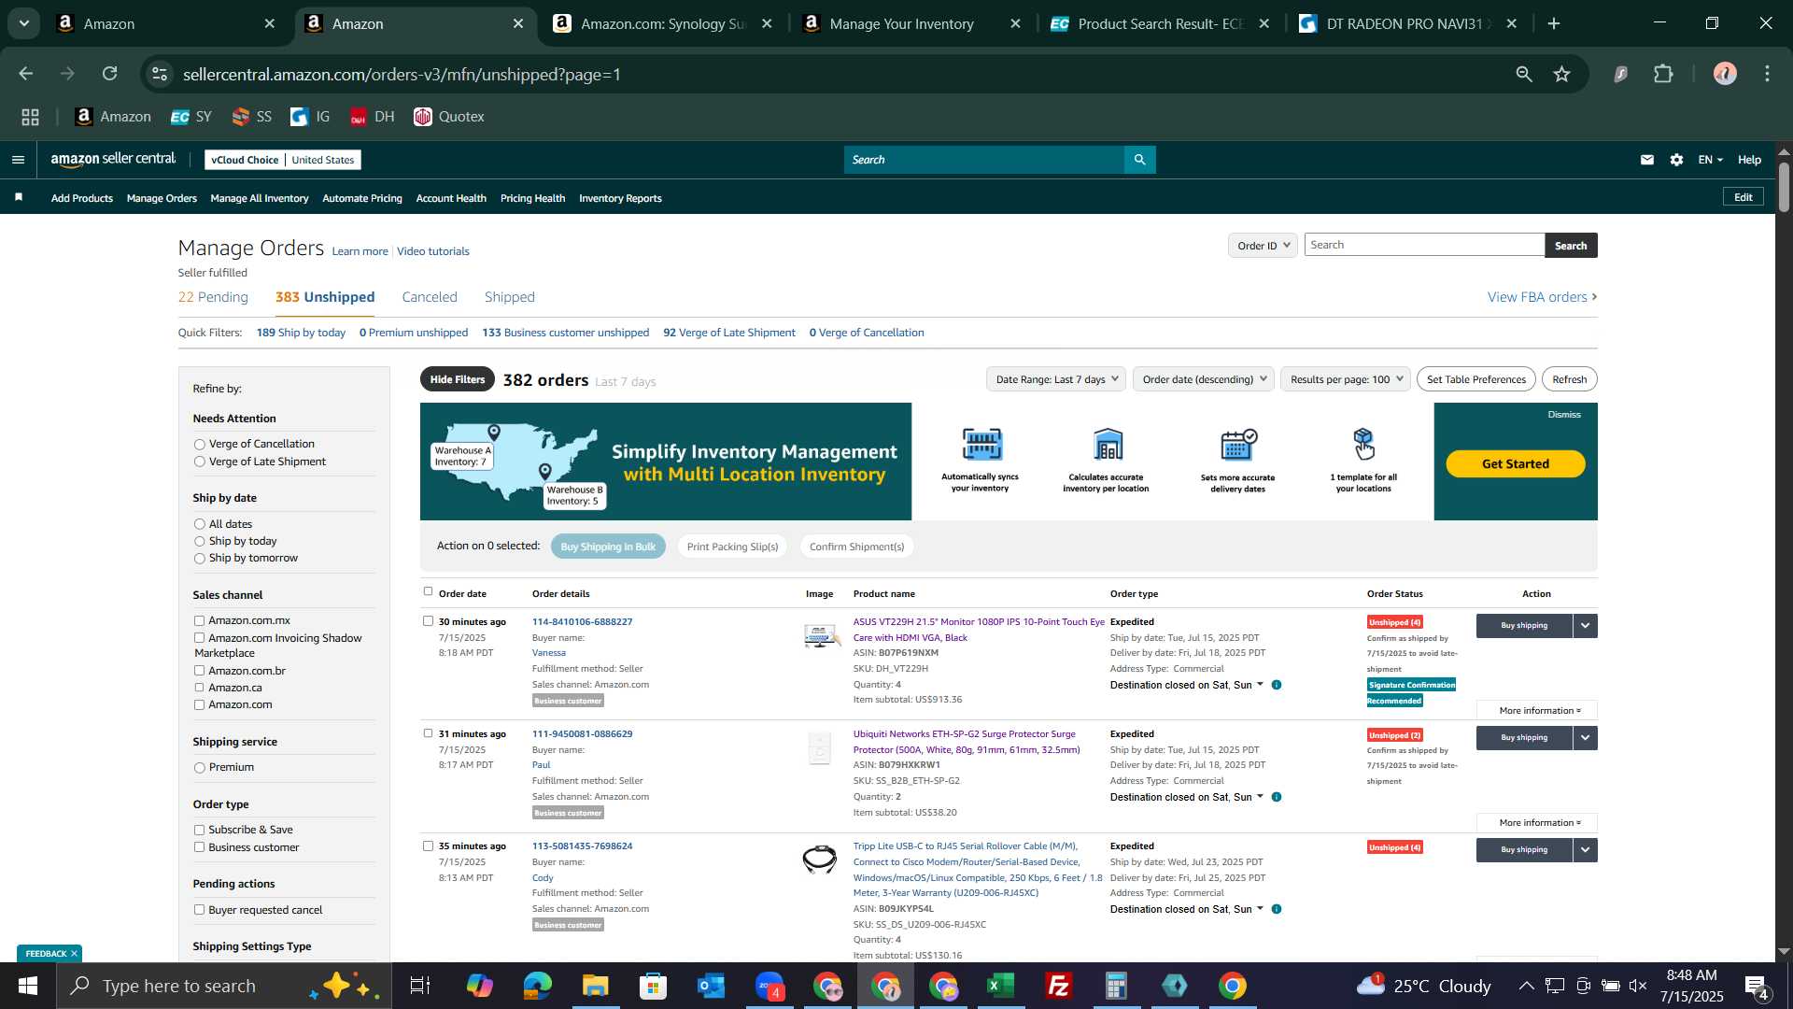Click the Refresh orders button

[1570, 379]
